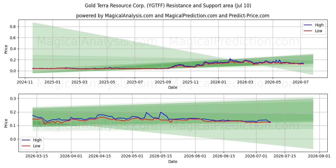Click the bottom chart y-axis tick '0.0'
Screen dimensions: 336x168
click(13, 139)
